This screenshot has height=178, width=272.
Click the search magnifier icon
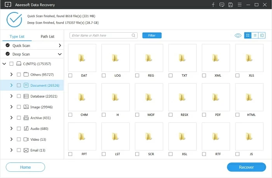[134, 35]
